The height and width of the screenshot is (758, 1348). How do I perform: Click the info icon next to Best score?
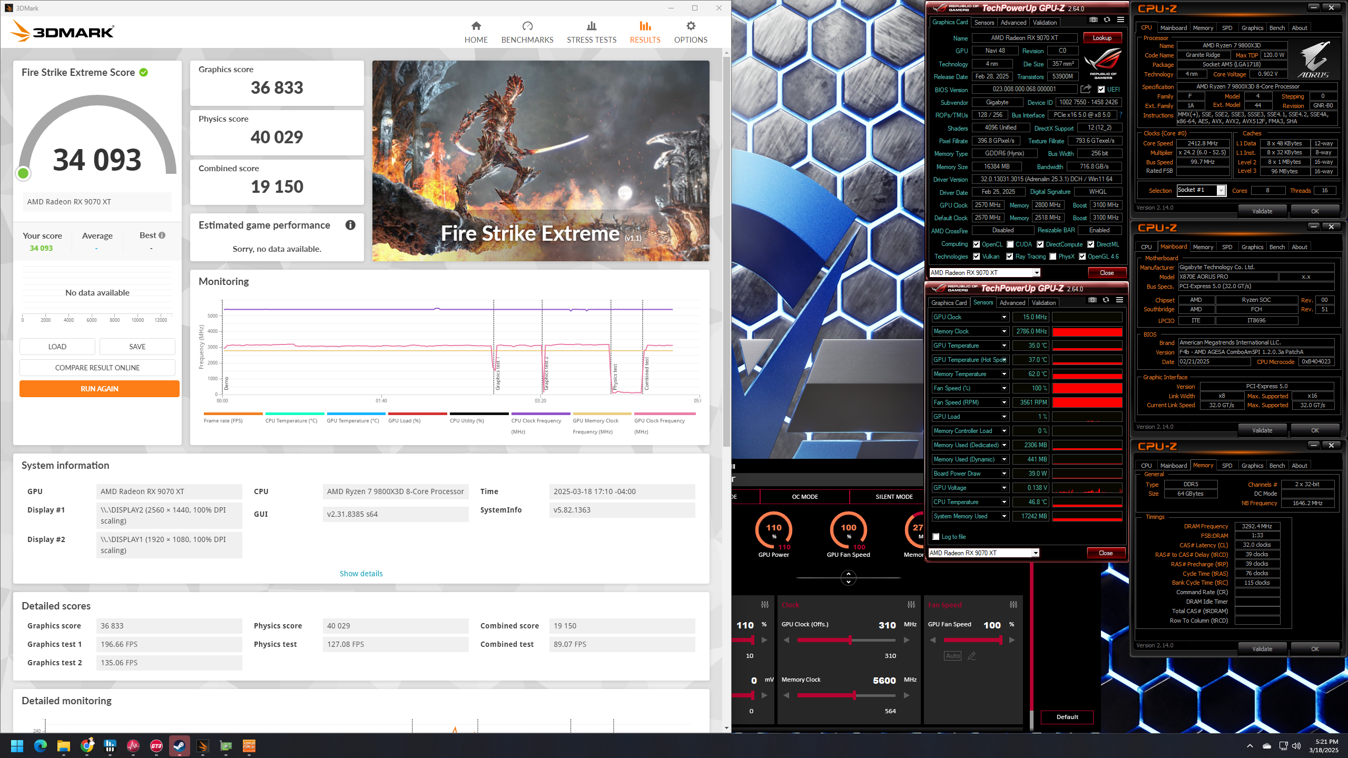pyautogui.click(x=162, y=235)
